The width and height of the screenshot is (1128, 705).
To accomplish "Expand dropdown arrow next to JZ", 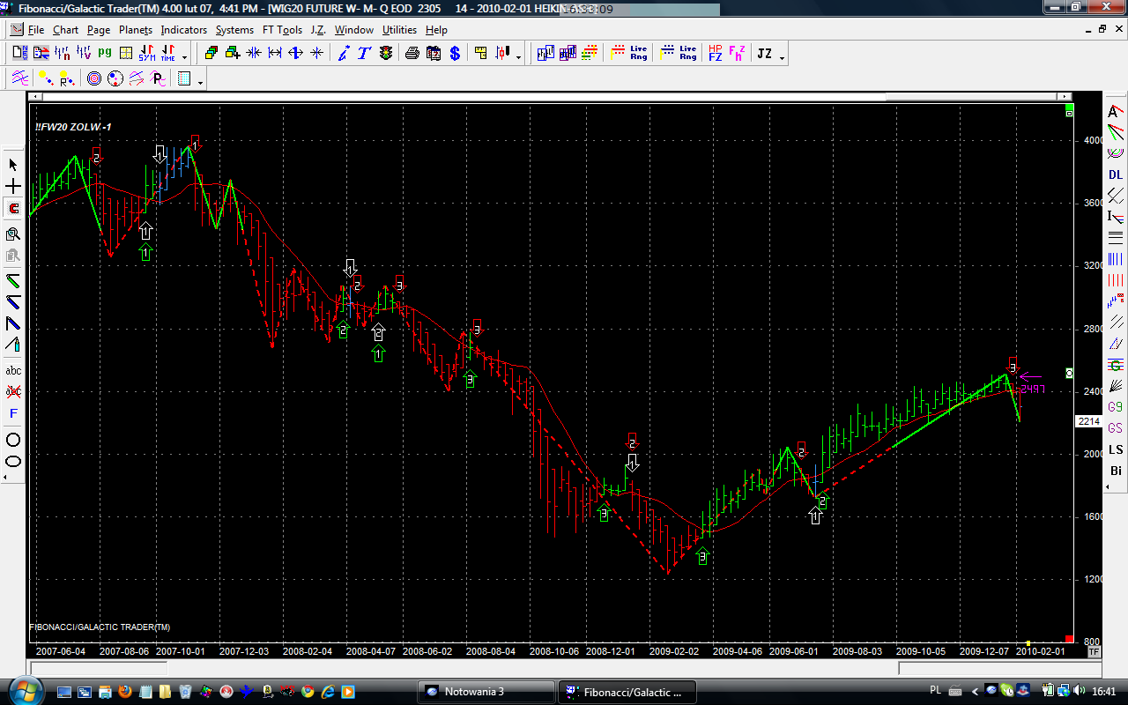I will (x=782, y=58).
